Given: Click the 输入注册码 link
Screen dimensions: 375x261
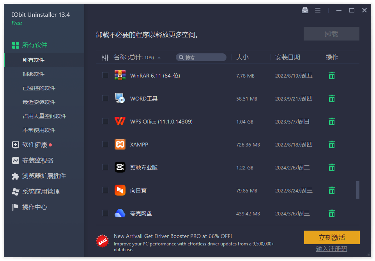Looking at the screenshot, I should tap(331, 249).
